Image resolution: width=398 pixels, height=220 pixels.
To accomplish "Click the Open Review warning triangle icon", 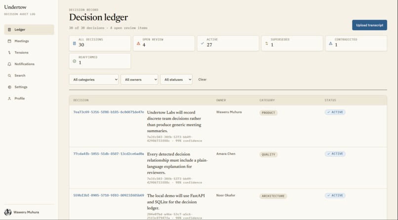I will coord(138,43).
